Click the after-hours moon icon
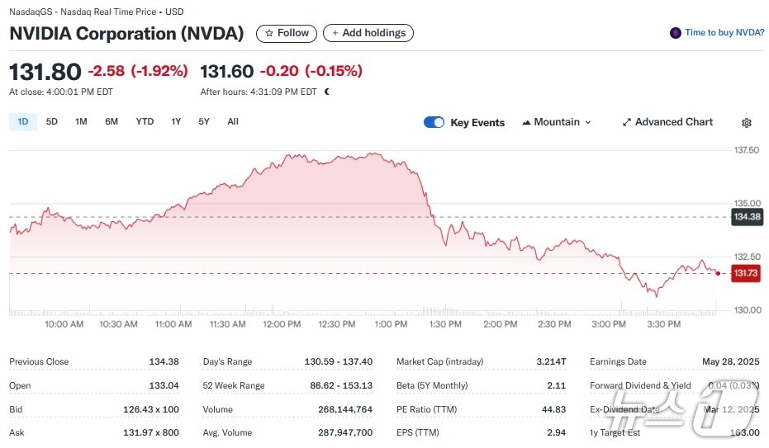Image resolution: width=769 pixels, height=448 pixels. tap(327, 92)
